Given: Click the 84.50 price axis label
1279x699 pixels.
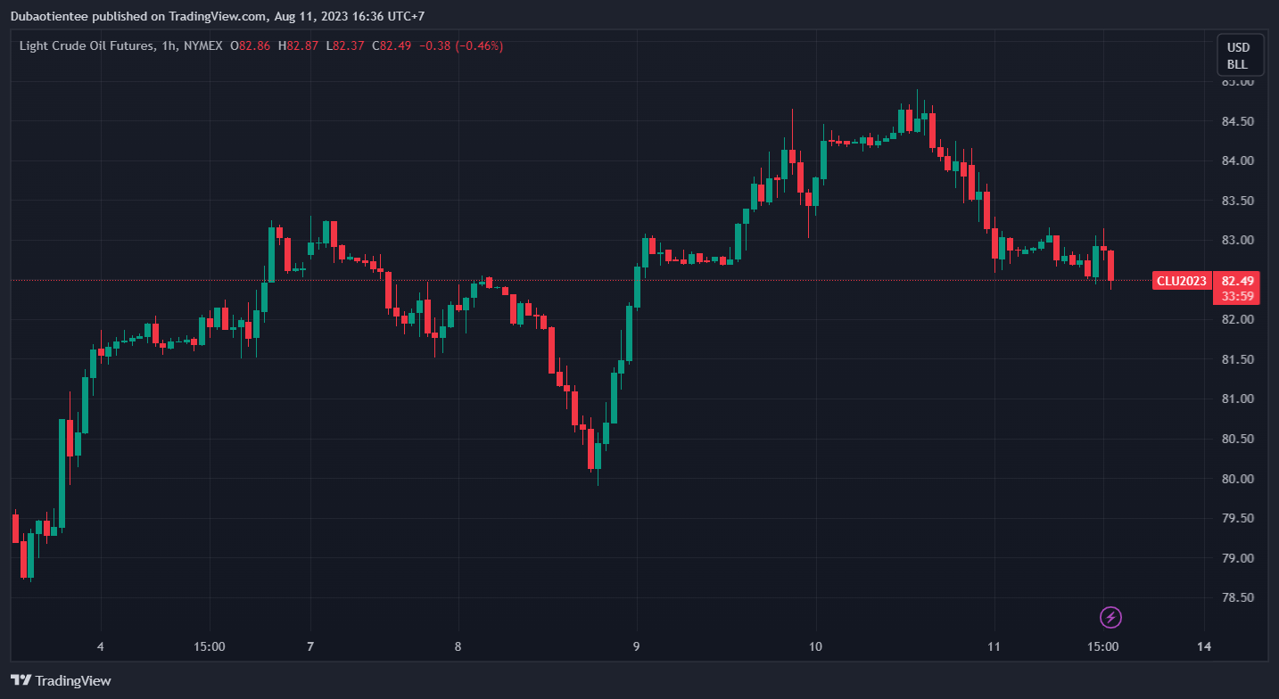Looking at the screenshot, I should point(1237,121).
